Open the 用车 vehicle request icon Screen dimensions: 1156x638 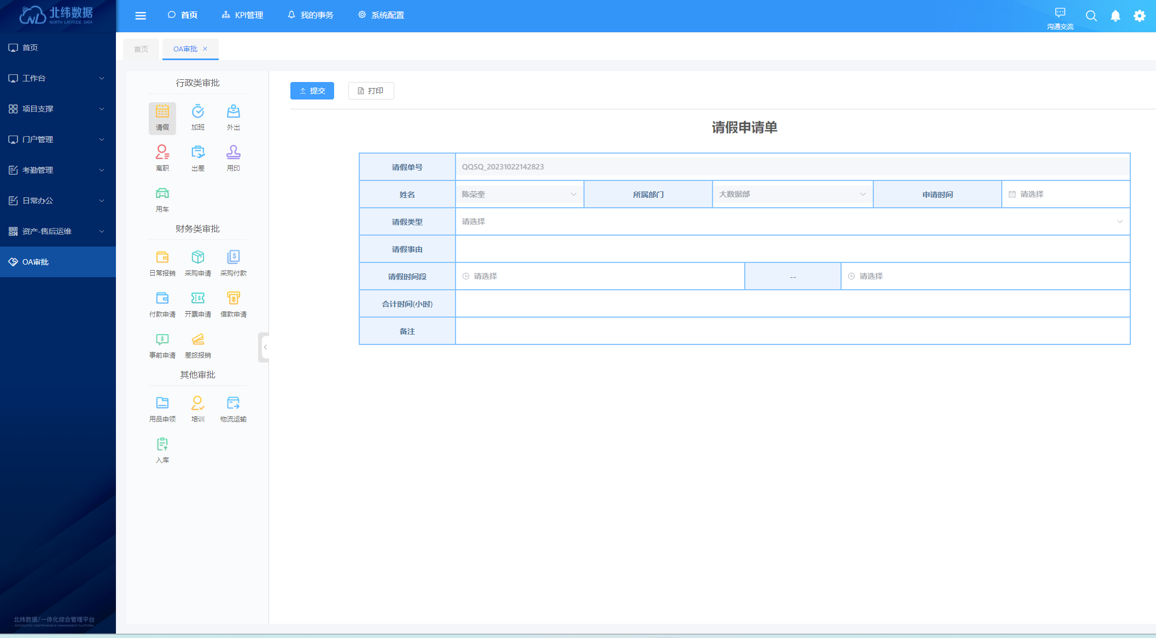point(162,200)
